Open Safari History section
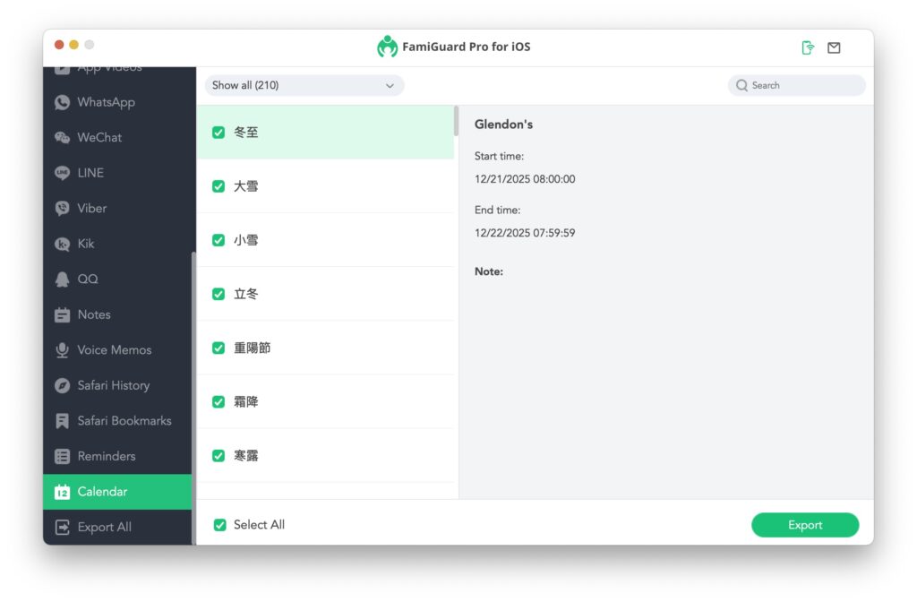917x602 pixels. click(114, 385)
